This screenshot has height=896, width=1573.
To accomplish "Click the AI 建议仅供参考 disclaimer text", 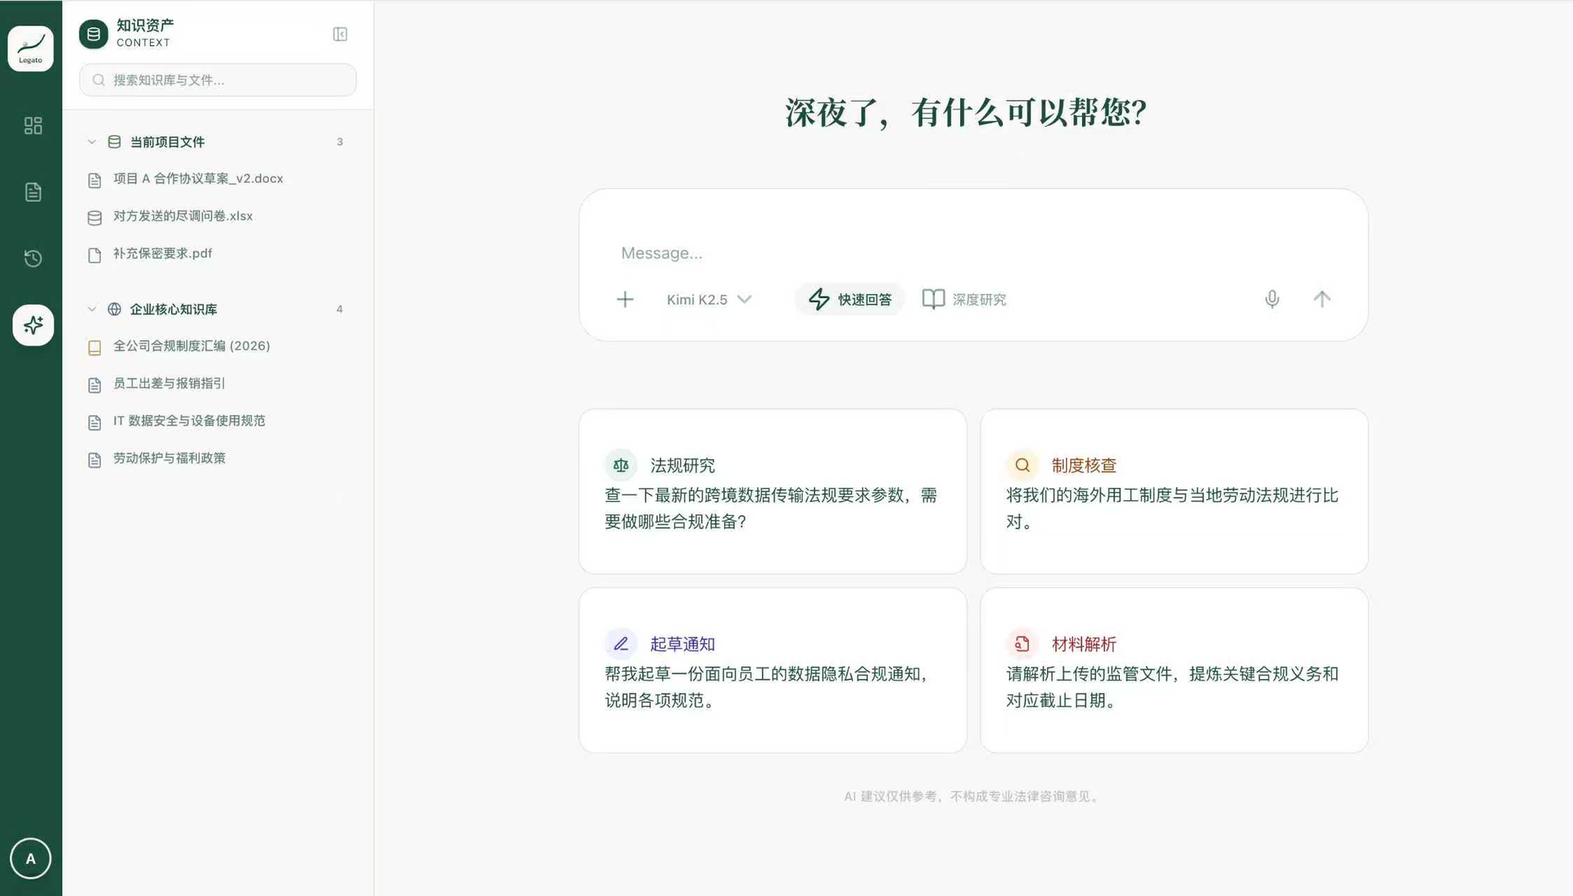I will coord(973,796).
